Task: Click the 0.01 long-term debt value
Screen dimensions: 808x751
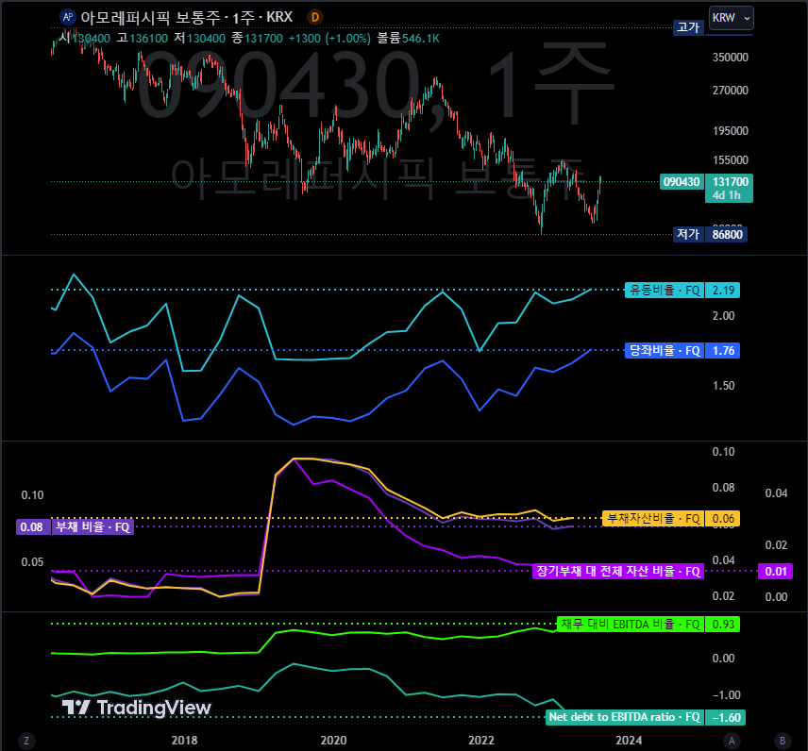Action: click(775, 571)
